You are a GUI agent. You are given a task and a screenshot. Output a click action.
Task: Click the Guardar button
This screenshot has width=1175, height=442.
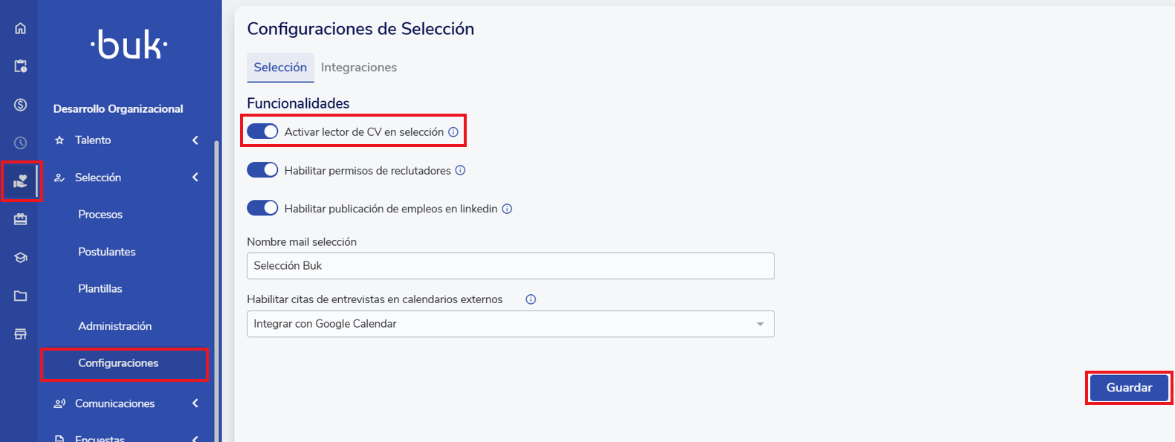(1128, 388)
